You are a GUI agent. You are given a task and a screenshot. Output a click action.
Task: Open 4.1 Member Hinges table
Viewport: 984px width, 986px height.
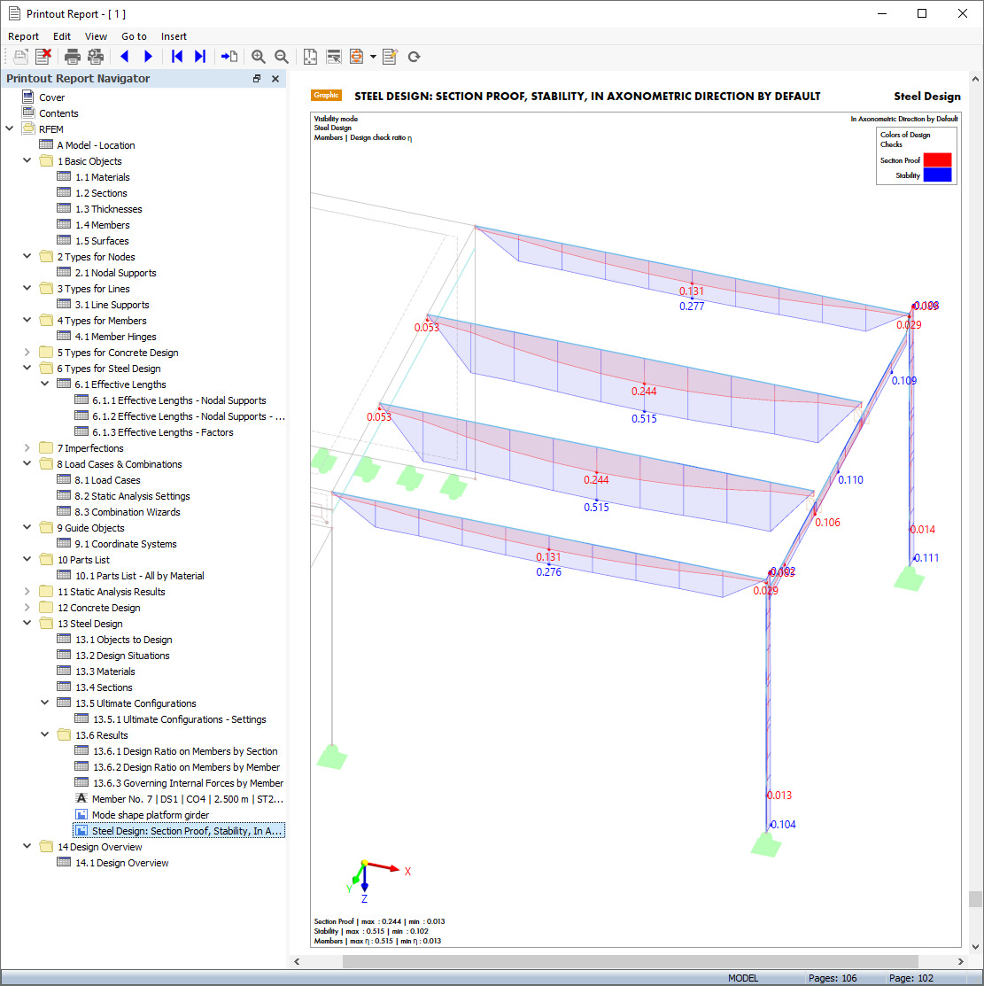pyautogui.click(x=116, y=337)
